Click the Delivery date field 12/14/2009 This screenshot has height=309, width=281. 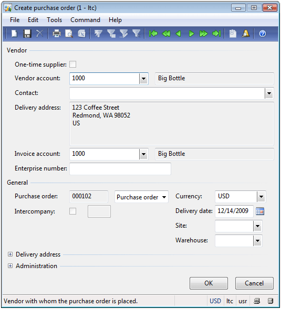tap(234, 211)
